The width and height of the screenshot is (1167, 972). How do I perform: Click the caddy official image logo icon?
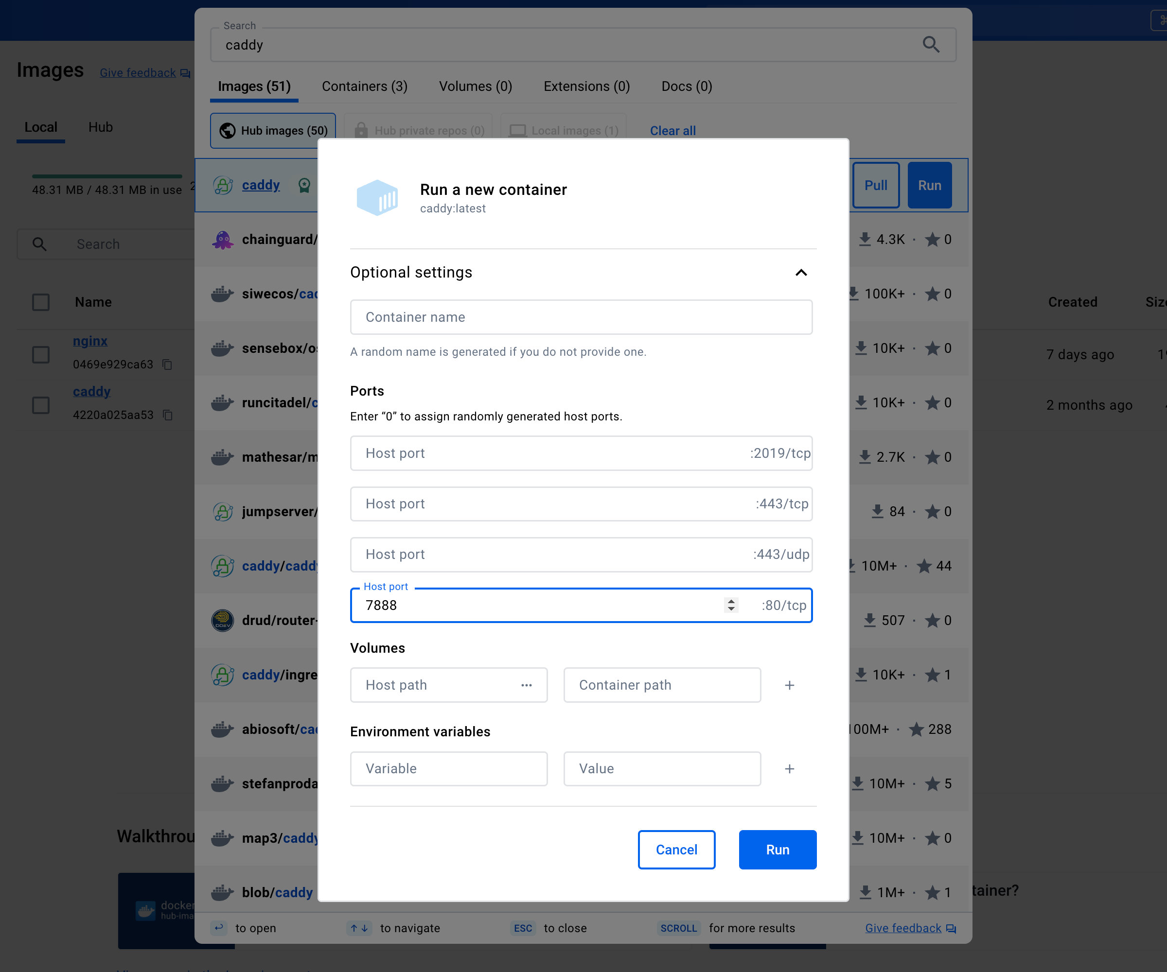pyautogui.click(x=223, y=185)
